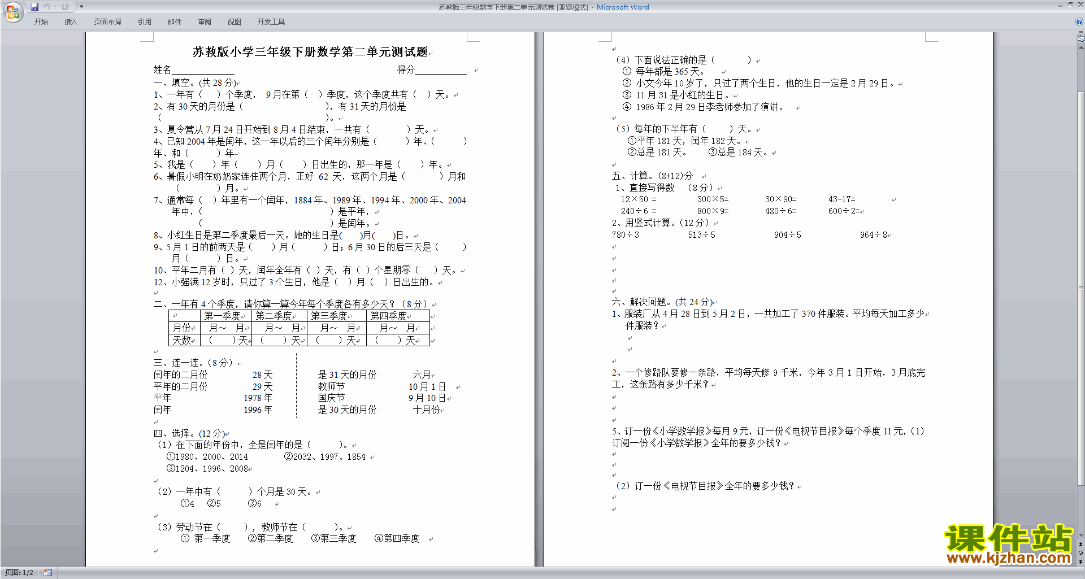Image resolution: width=1085 pixels, height=579 pixels.
Task: Switch to the 视图 tab
Action: (235, 22)
